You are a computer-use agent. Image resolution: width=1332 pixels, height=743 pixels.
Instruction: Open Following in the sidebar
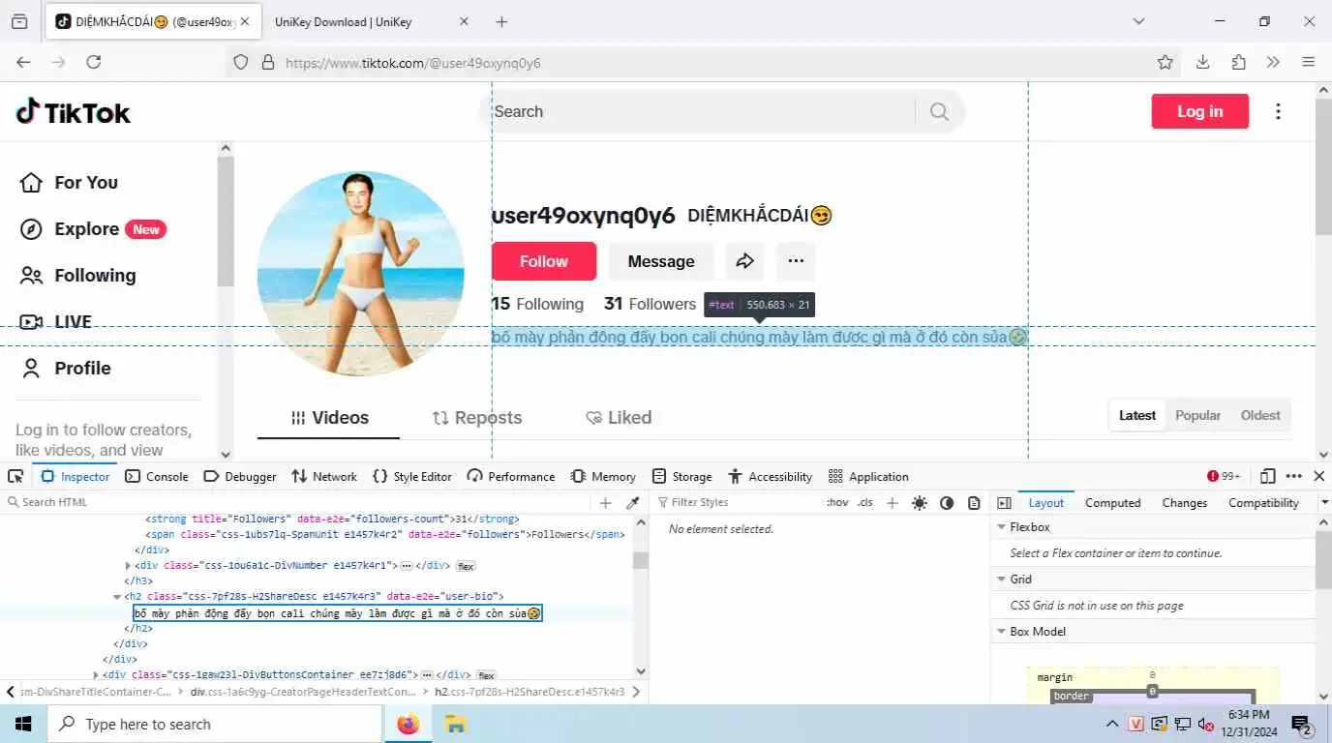pos(77,276)
